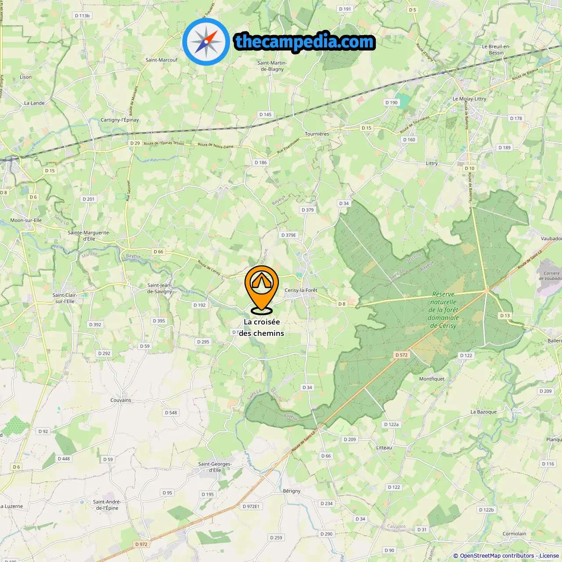
Task: Select Réserve naturelle forêt de Cerisy label
Action: 443,310
